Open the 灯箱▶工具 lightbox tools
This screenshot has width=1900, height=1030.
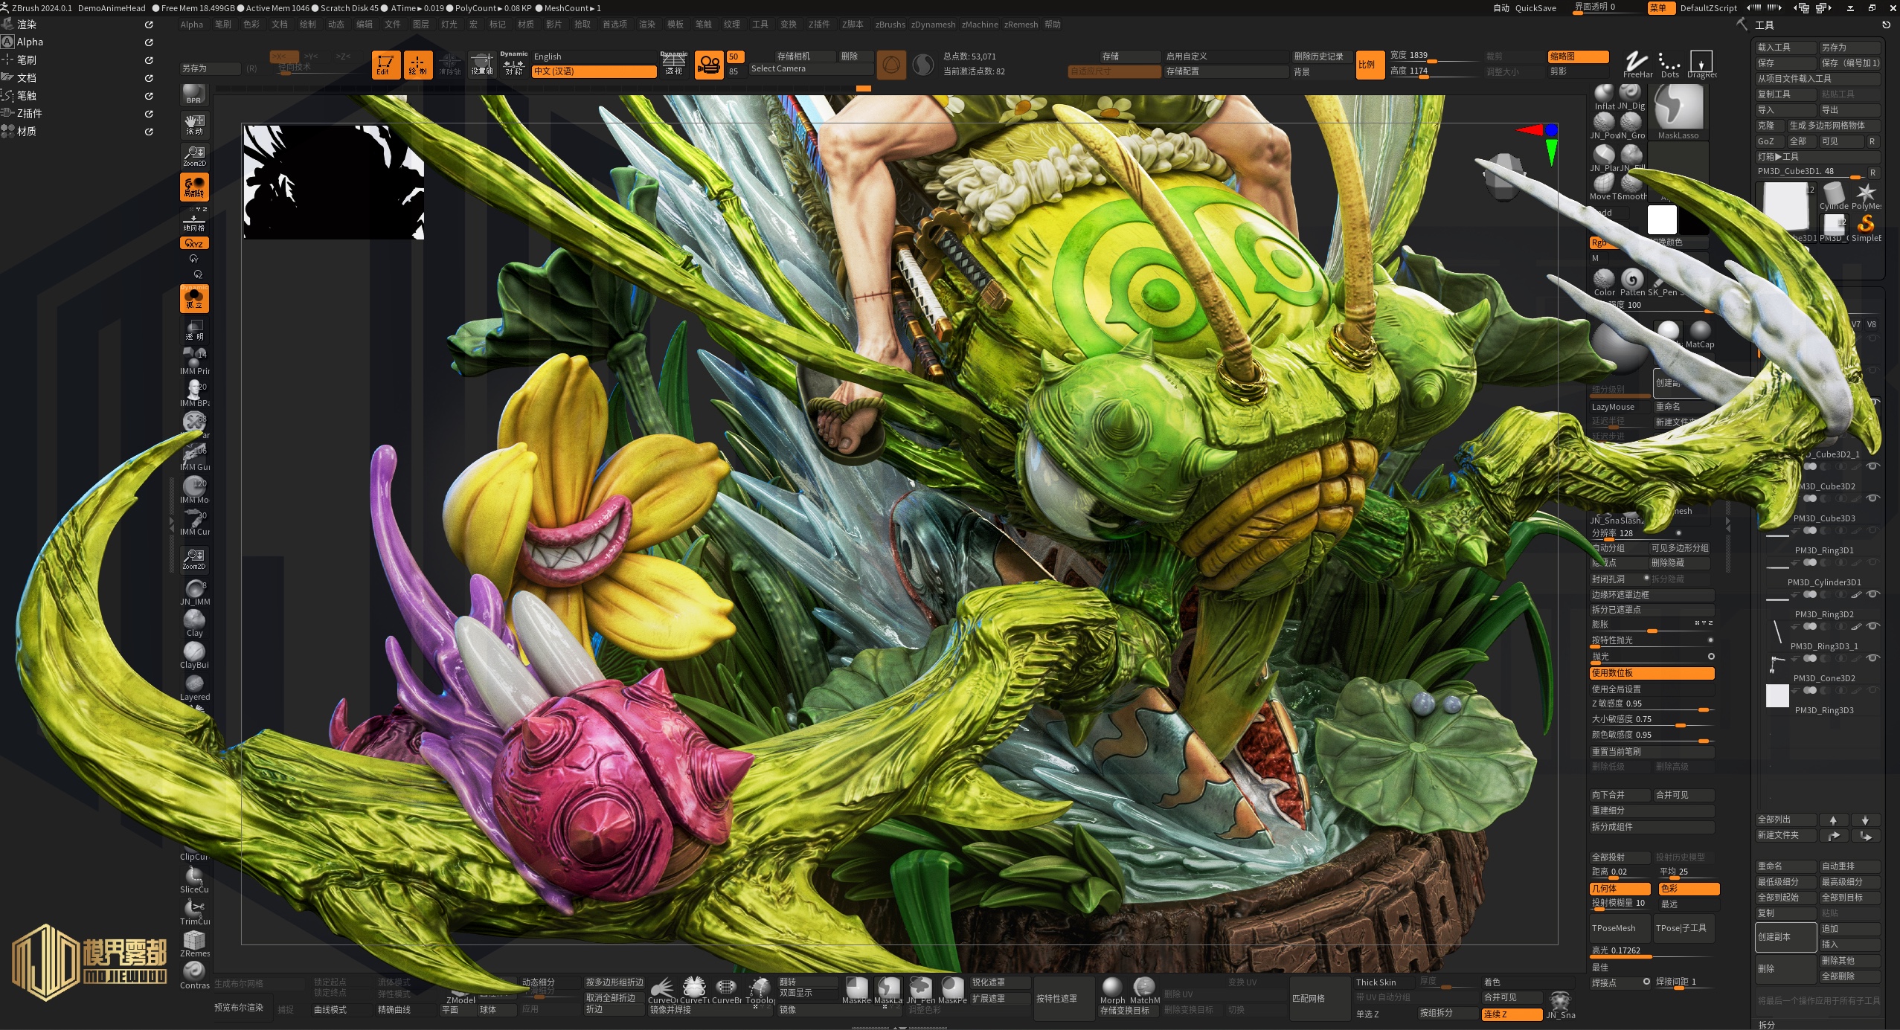click(1815, 157)
